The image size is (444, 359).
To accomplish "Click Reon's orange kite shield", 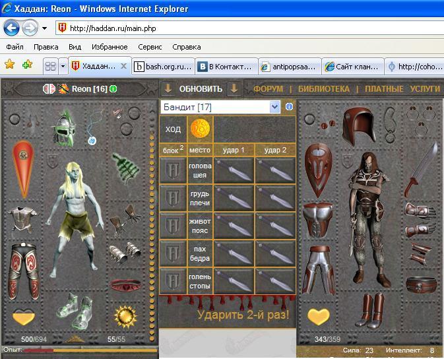I will click(23, 169).
